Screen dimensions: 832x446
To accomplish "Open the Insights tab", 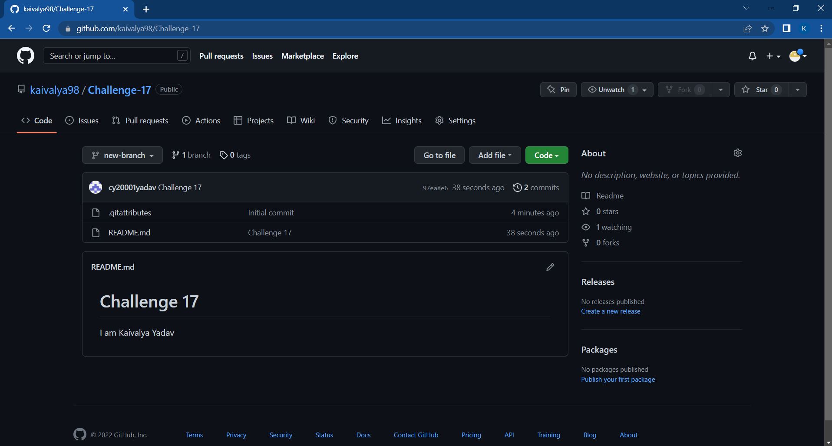I will [x=402, y=121].
